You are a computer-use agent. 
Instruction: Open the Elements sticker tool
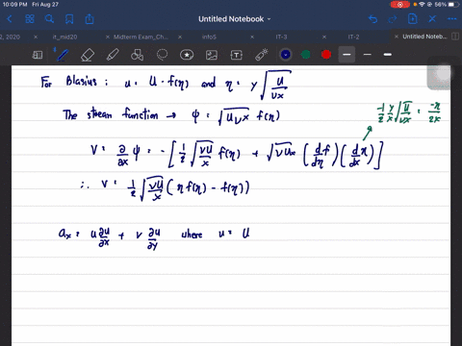[187, 55]
